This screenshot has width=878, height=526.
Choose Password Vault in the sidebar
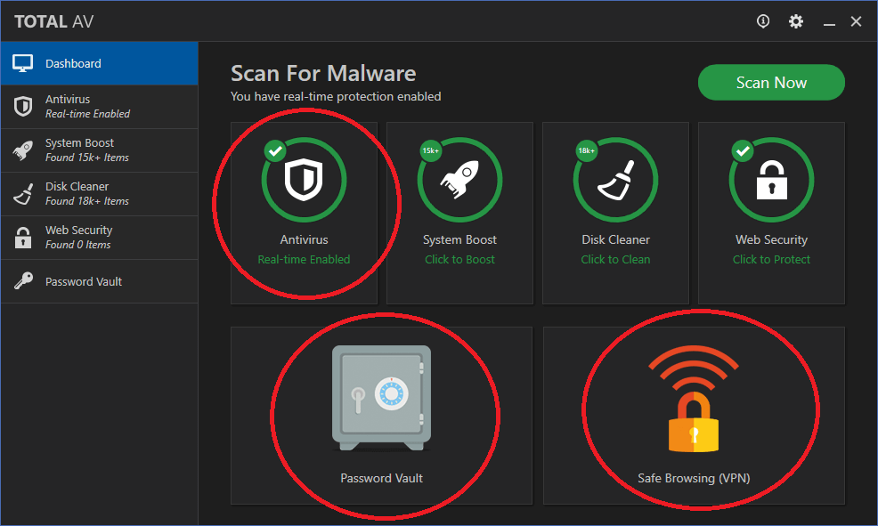pos(98,282)
